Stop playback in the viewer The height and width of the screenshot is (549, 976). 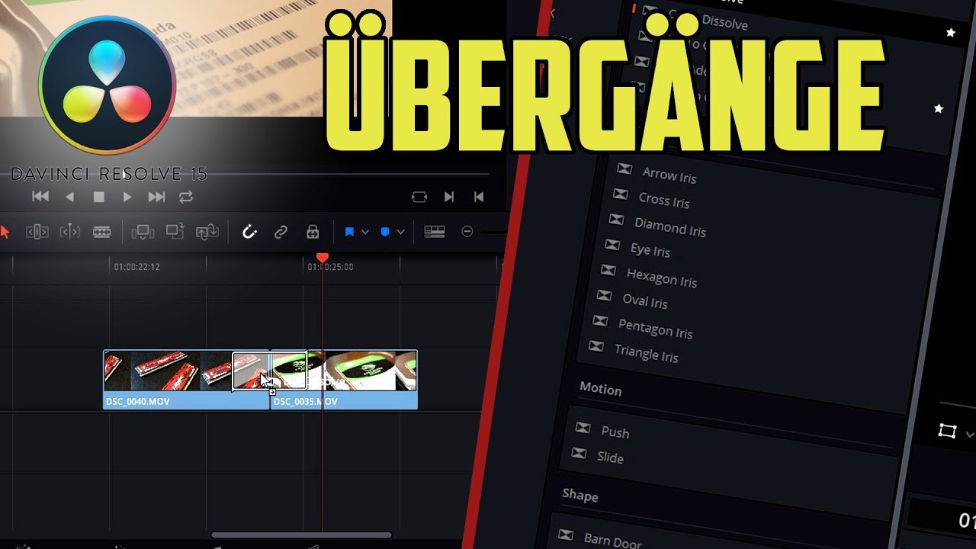pyautogui.click(x=98, y=197)
